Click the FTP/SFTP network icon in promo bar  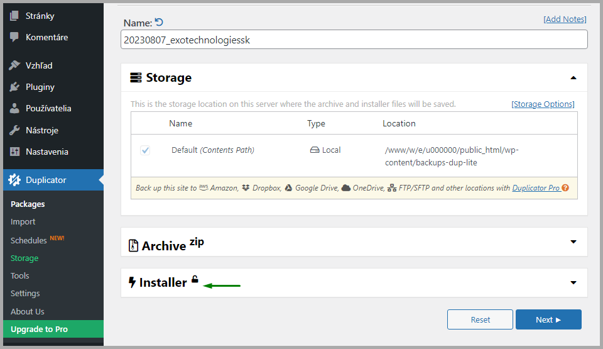(392, 188)
